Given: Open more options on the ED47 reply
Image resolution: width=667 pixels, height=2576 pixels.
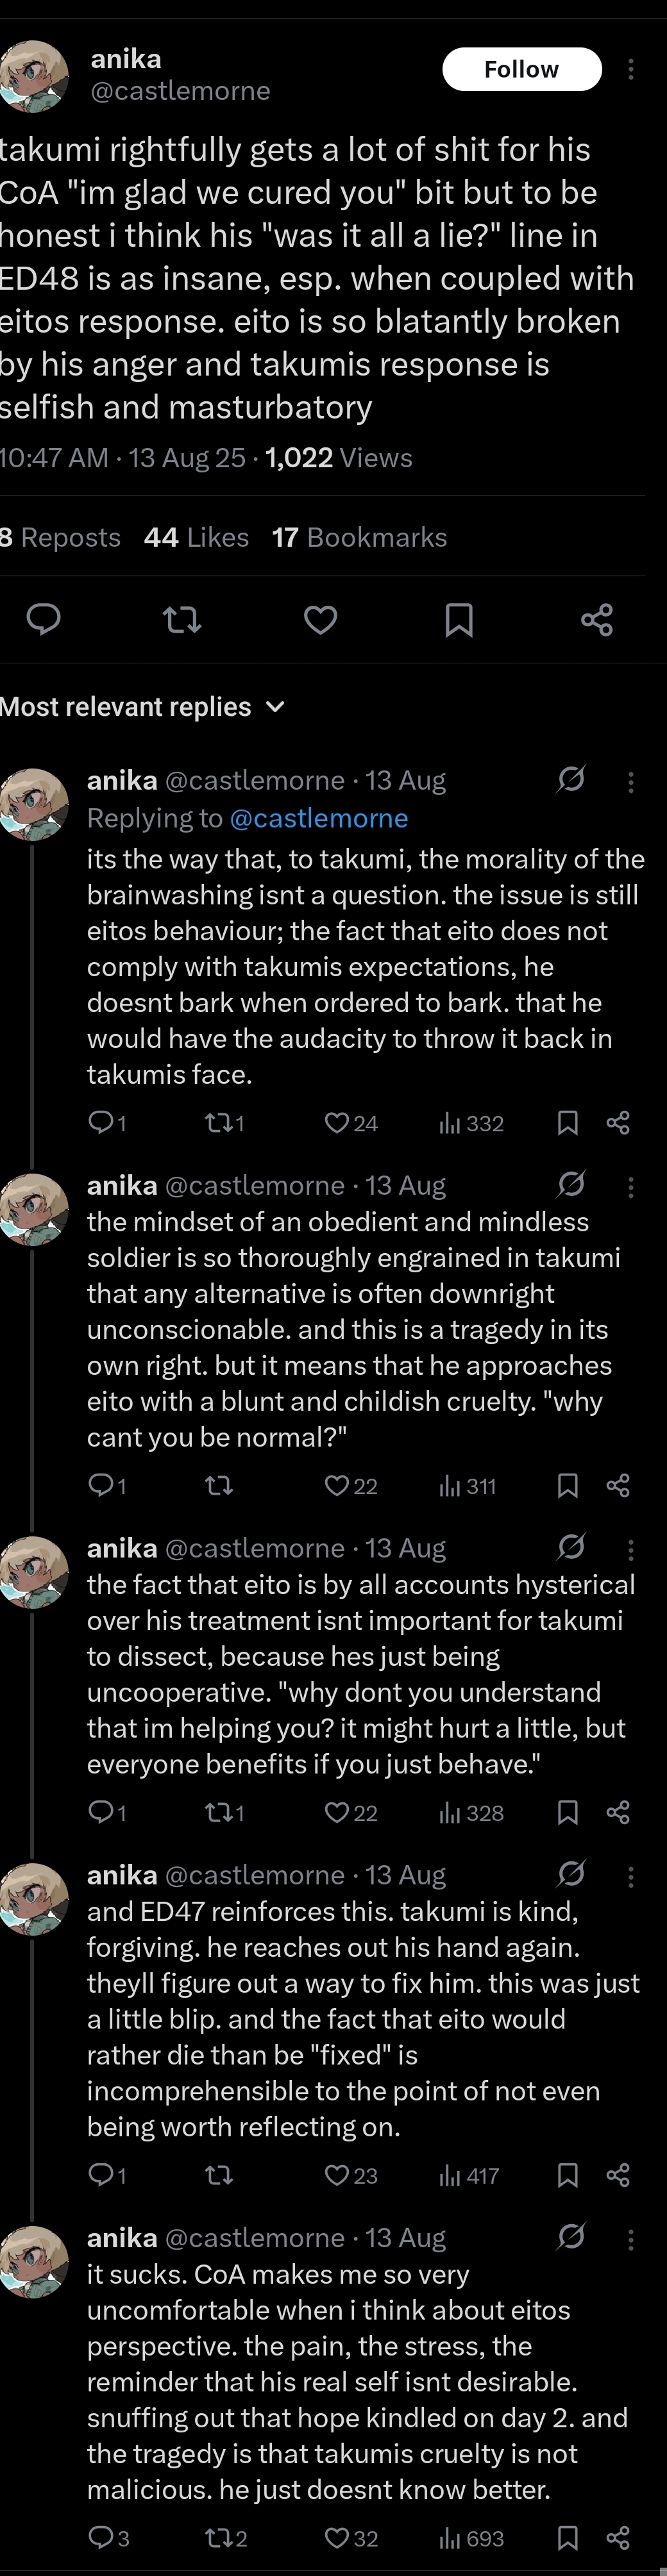Looking at the screenshot, I should tap(630, 1876).
